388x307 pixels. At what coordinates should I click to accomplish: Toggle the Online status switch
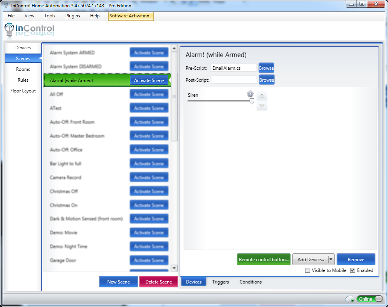[x=370, y=299]
